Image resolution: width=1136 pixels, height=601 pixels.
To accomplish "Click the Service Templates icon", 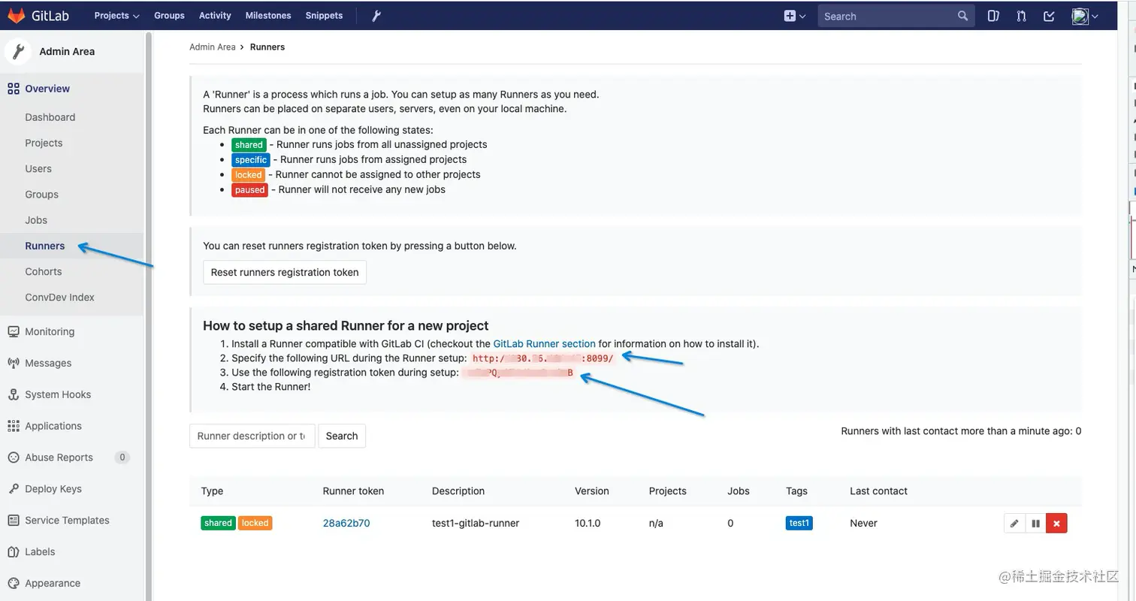I will pyautogui.click(x=13, y=521).
